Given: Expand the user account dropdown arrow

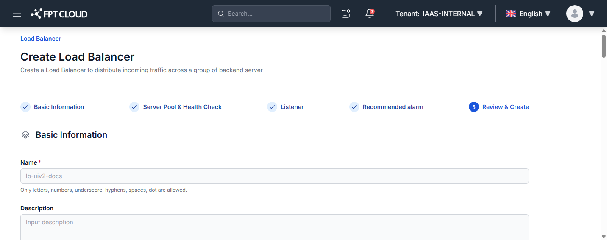Looking at the screenshot, I should pyautogui.click(x=592, y=14).
